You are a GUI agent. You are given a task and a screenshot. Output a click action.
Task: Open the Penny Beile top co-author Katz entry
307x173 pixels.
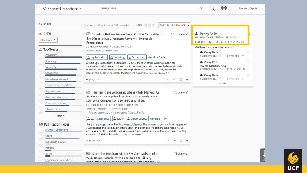coord(211,62)
